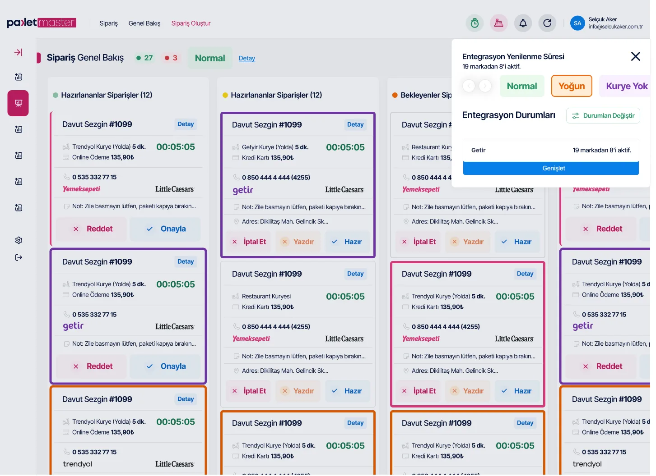Click Little Caesars logo on Getir Kurye card
This screenshot has width=656, height=476.
[x=344, y=190]
